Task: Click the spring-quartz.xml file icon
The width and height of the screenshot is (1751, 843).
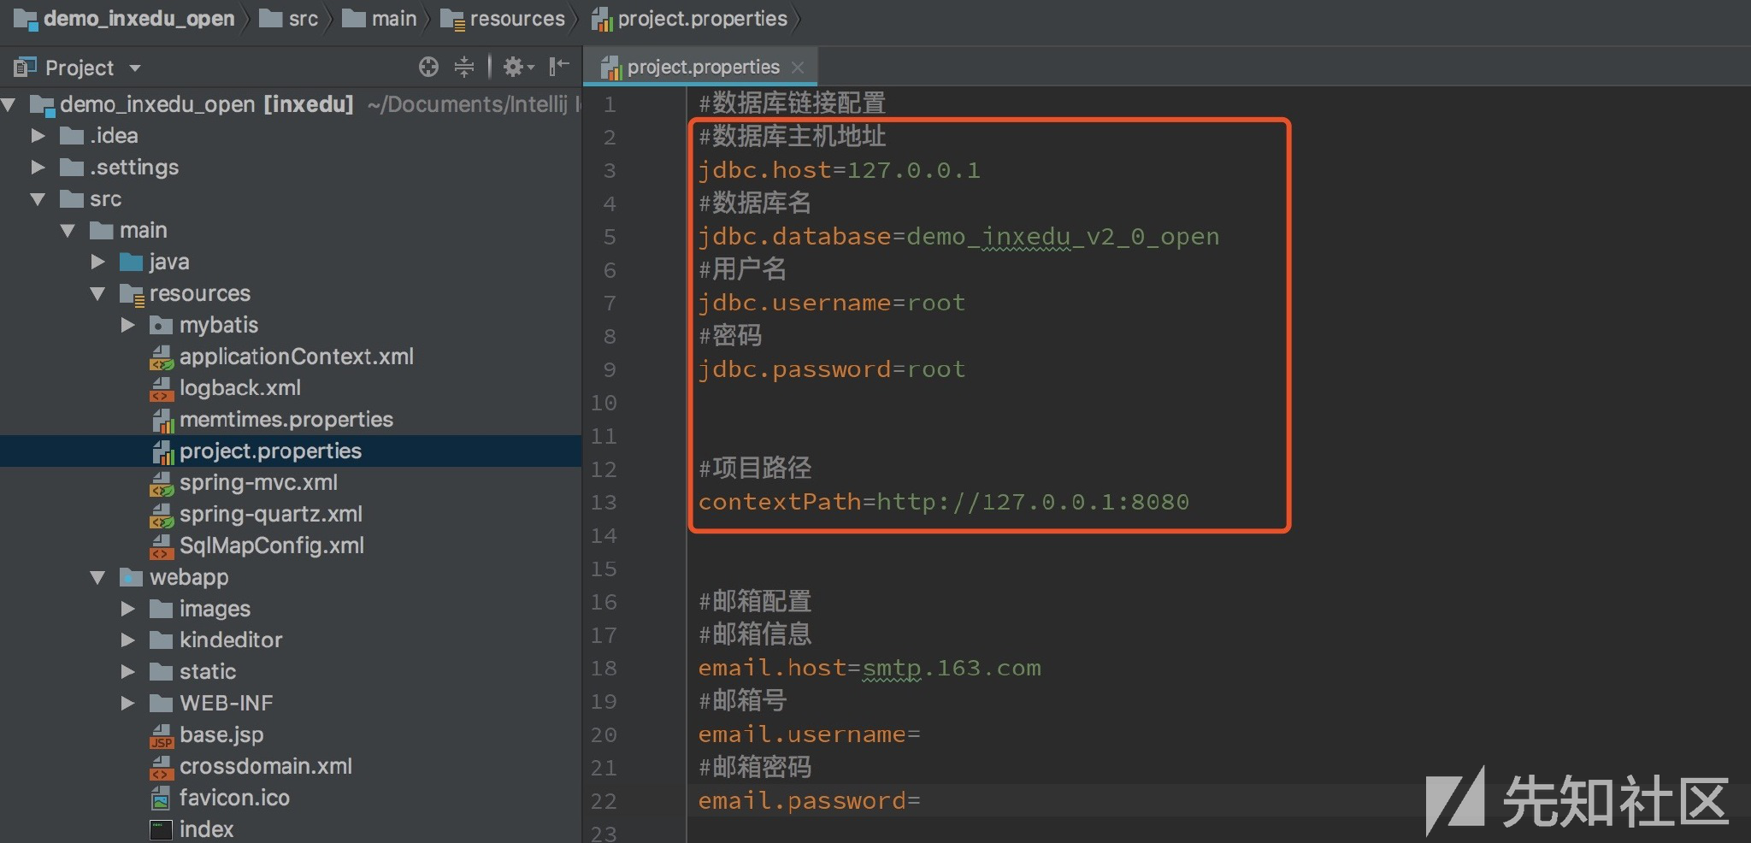Action: click(x=162, y=516)
